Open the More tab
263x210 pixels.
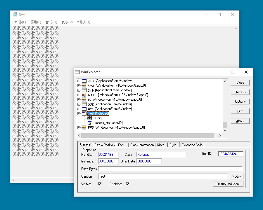161,145
